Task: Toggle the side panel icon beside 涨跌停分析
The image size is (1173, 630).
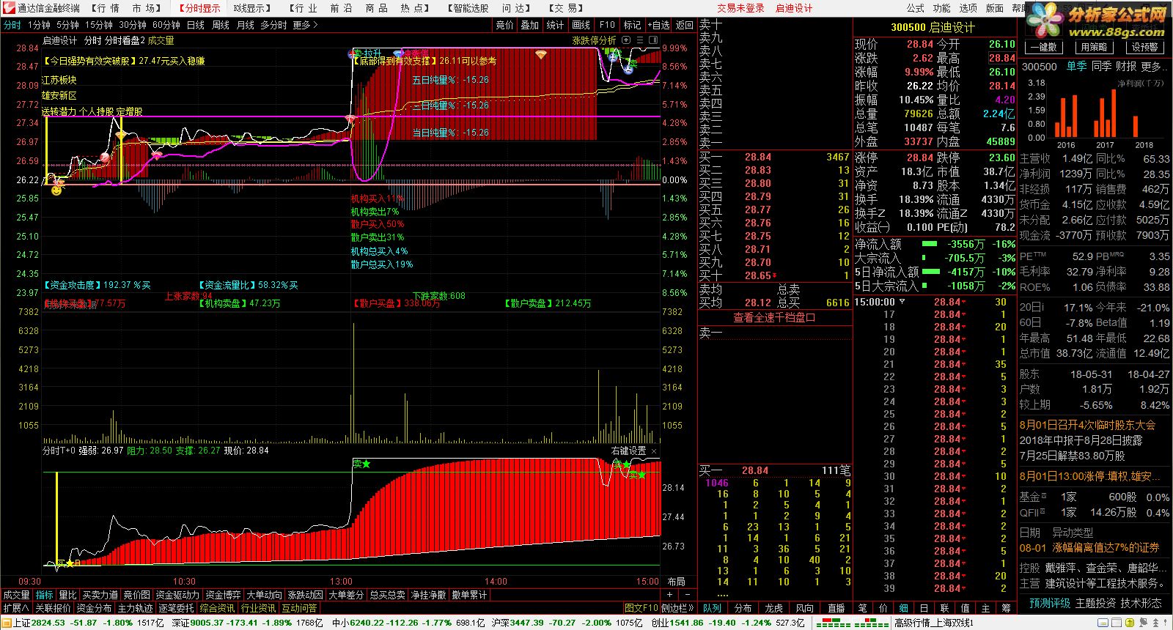Action: click(653, 40)
